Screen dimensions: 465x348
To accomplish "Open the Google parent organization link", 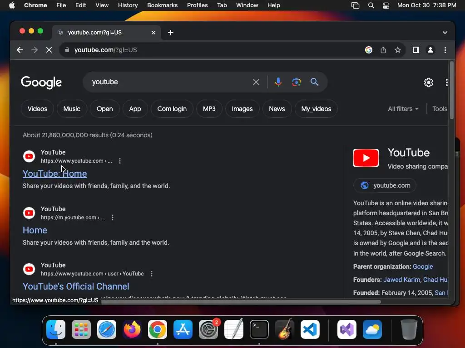I will point(423,266).
